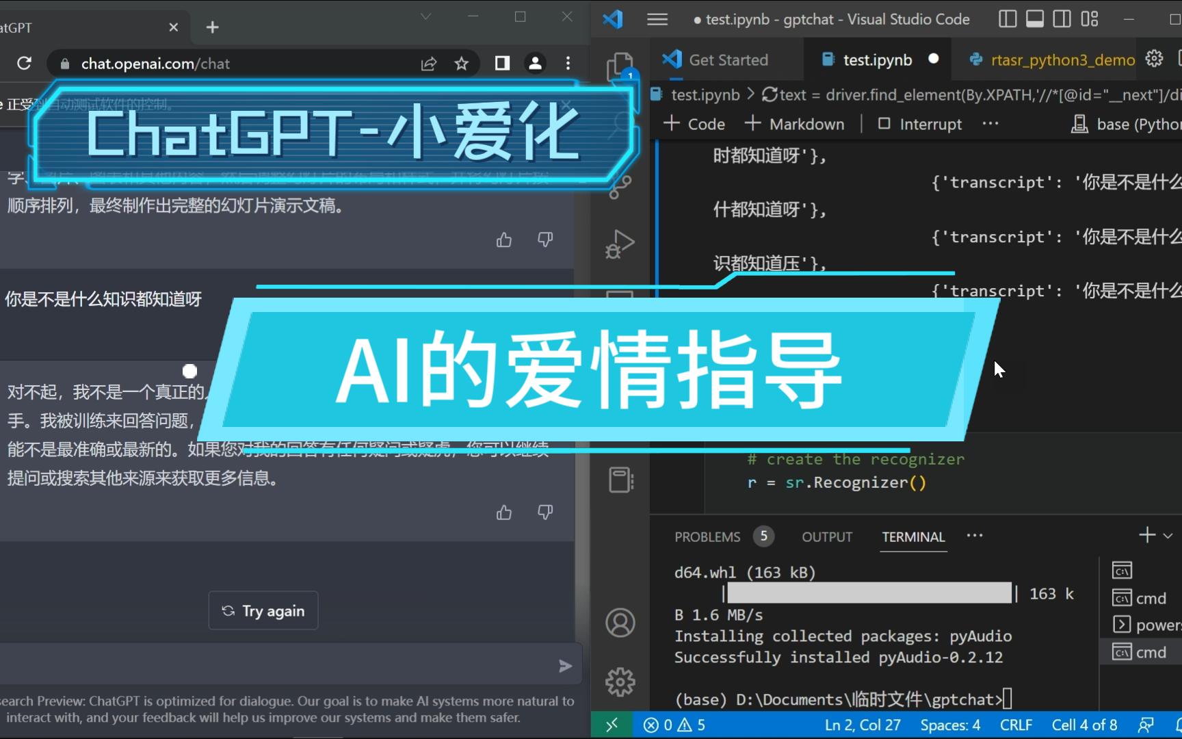Open a new Chrome tab
The width and height of the screenshot is (1182, 739).
point(213,27)
